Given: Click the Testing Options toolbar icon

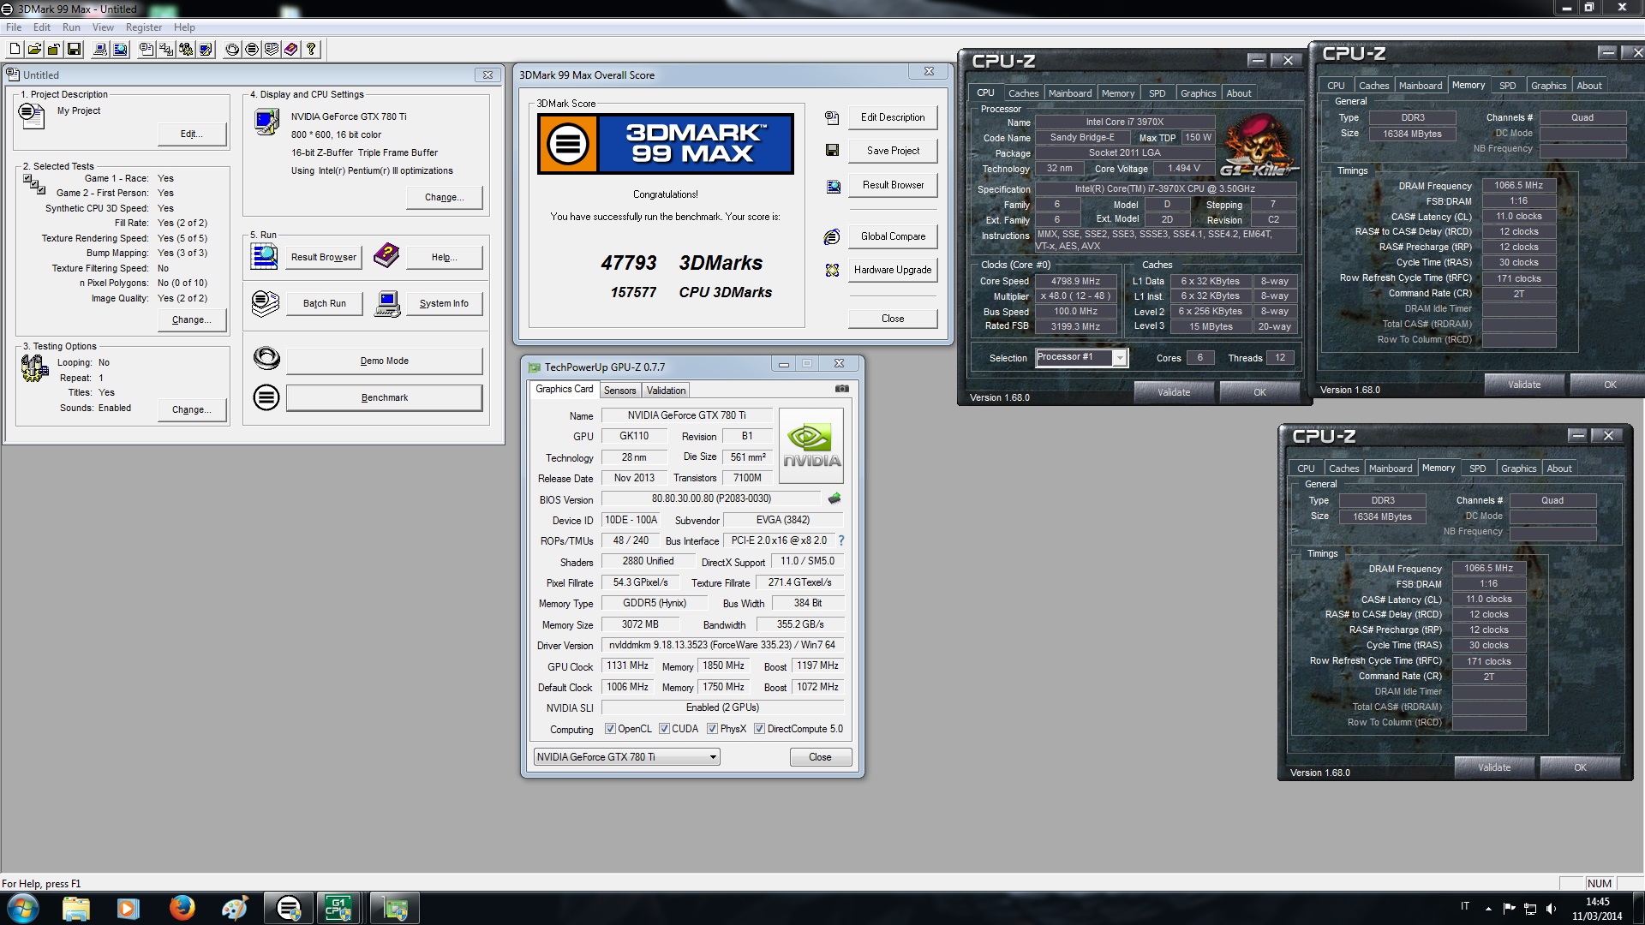Looking at the screenshot, I should 185,49.
